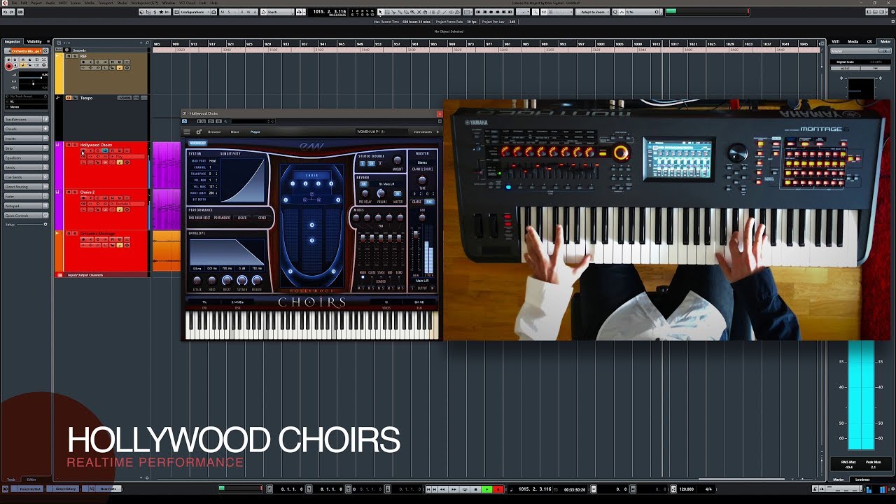The image size is (896, 504).
Task: Mute the RIFF track
Action: pos(69,56)
